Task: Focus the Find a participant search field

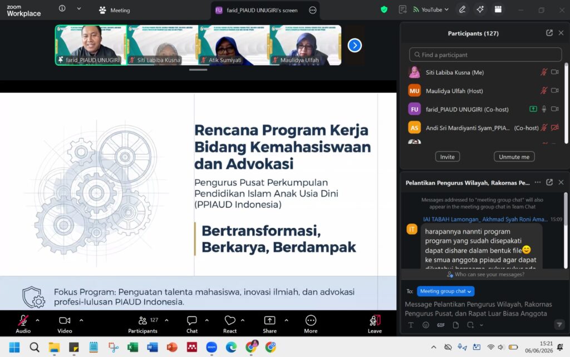Action: pos(485,55)
